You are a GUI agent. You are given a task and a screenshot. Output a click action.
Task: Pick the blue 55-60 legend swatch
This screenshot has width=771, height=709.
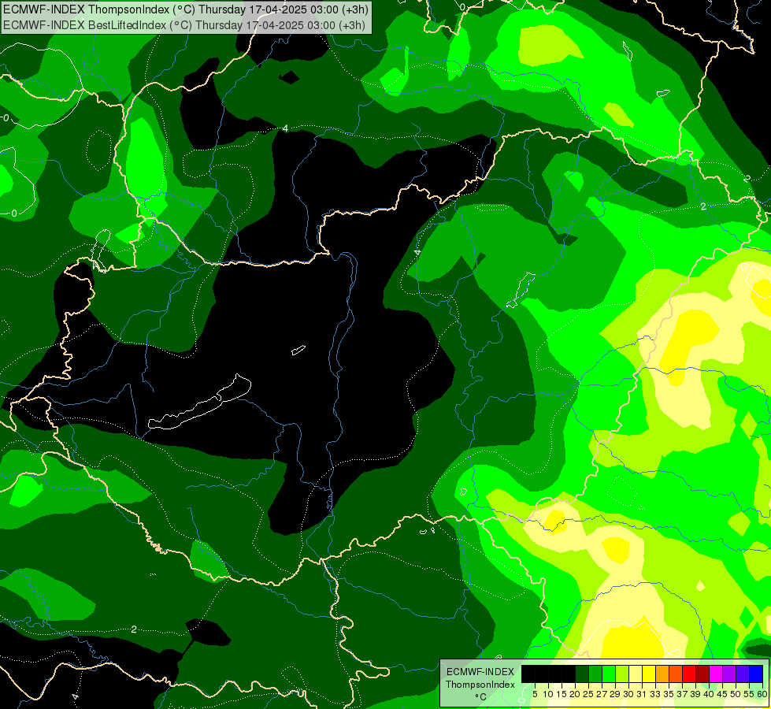click(x=756, y=674)
